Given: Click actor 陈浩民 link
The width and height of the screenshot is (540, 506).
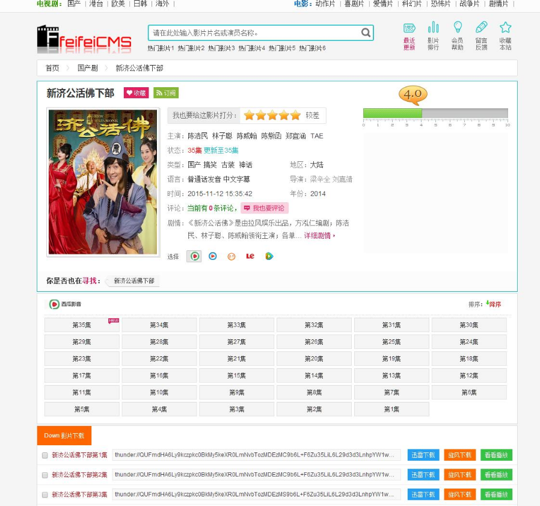Looking at the screenshot, I should click(198, 136).
